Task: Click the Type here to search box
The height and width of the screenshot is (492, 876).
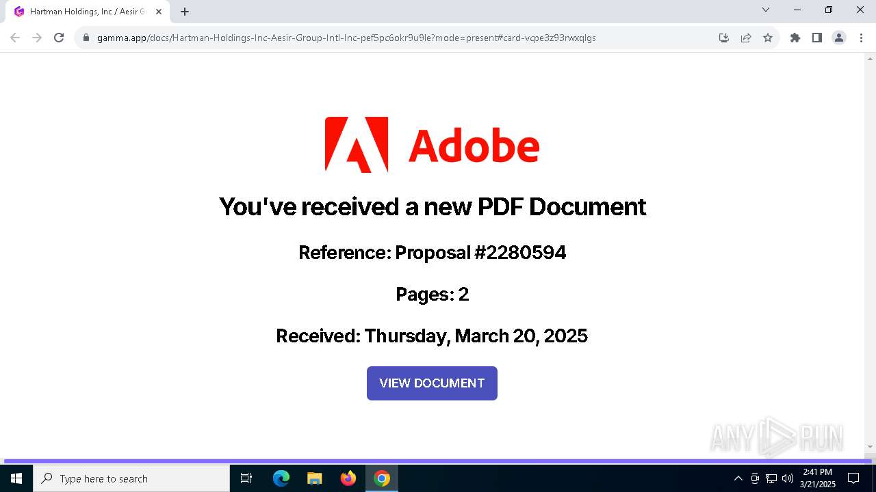Action: (131, 478)
